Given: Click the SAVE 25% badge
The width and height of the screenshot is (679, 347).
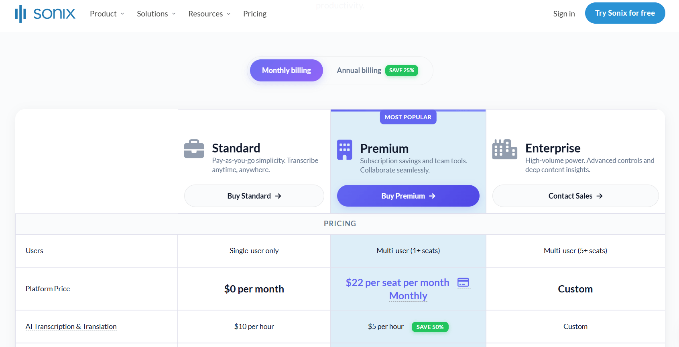Looking at the screenshot, I should coord(402,71).
